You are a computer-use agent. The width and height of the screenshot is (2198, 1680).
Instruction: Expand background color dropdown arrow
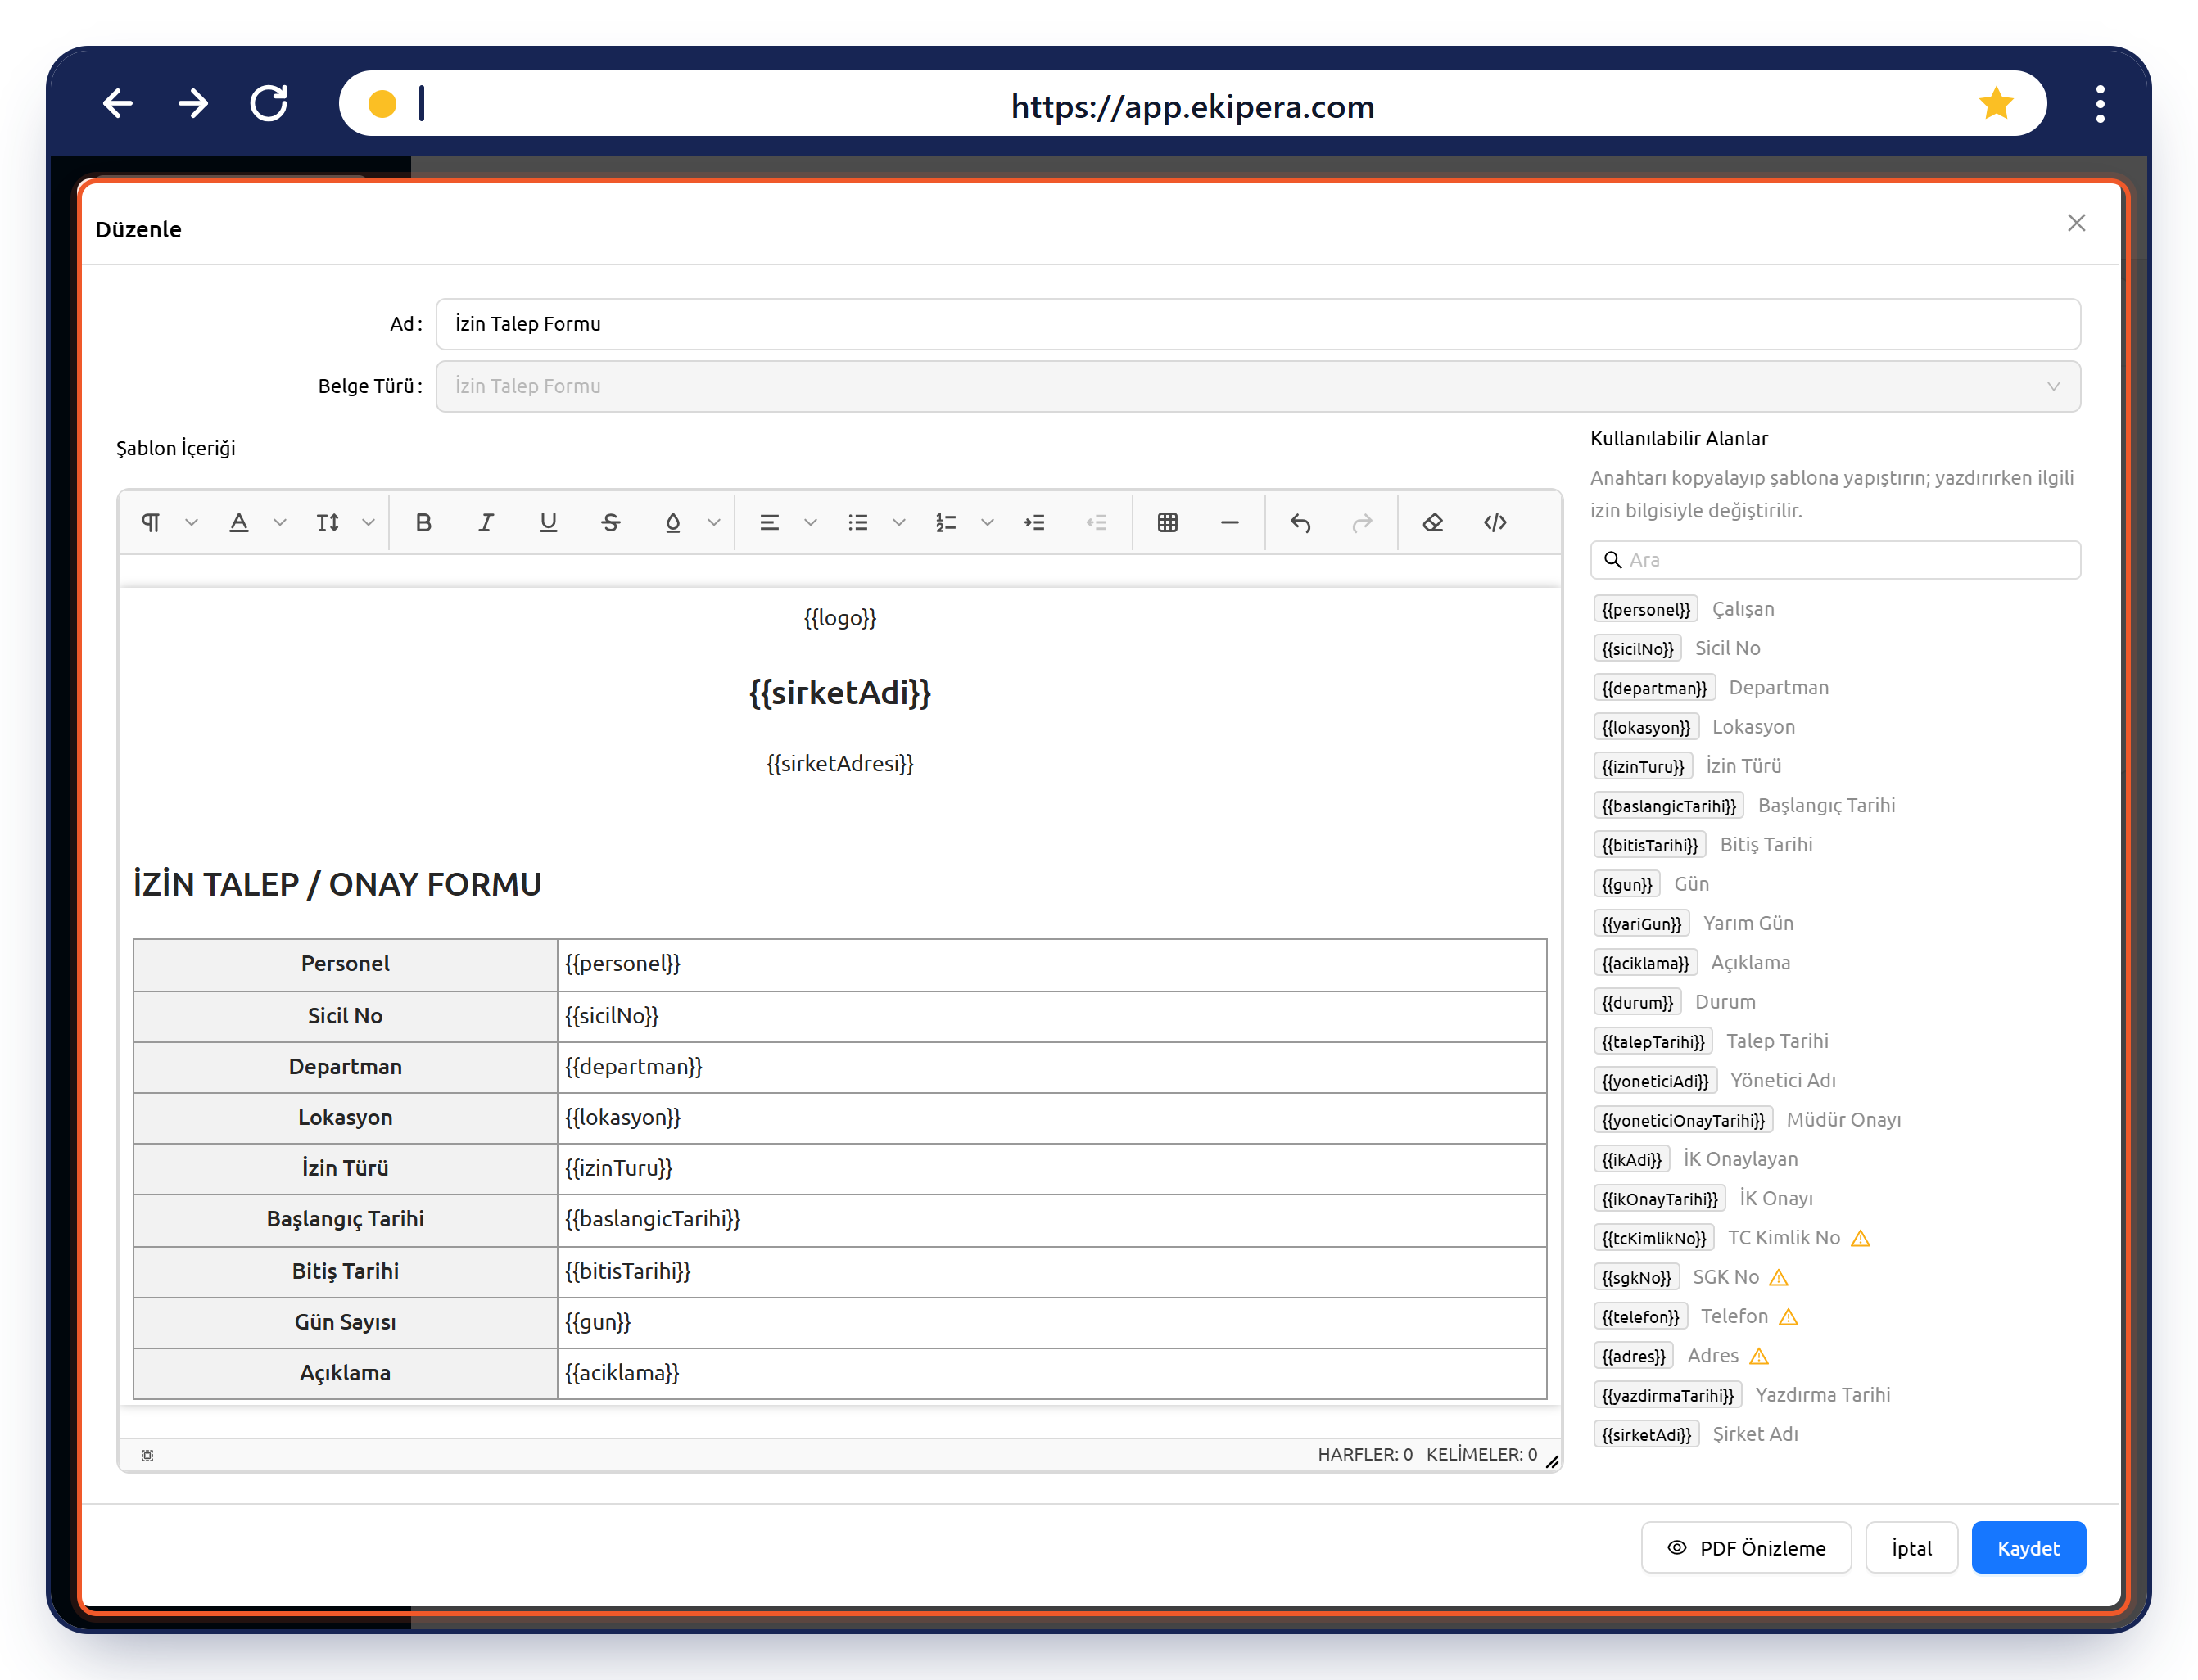(713, 522)
